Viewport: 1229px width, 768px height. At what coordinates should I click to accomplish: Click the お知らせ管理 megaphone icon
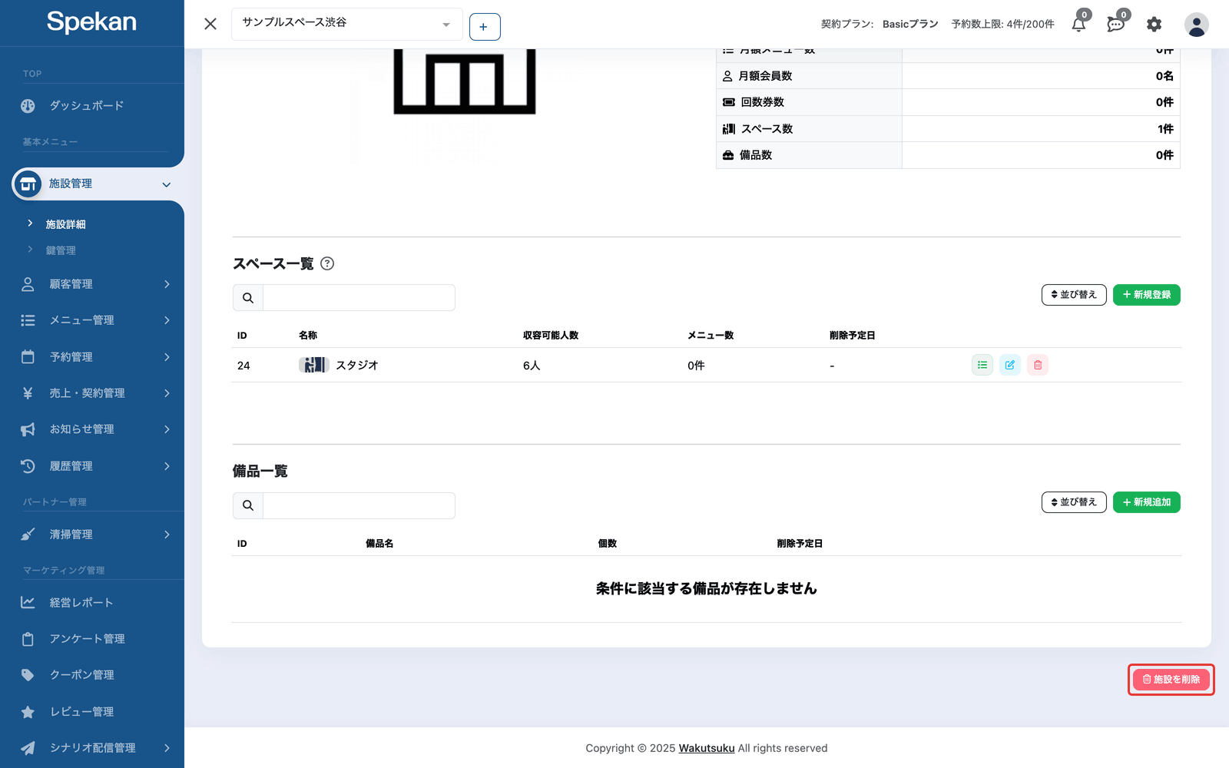click(28, 429)
